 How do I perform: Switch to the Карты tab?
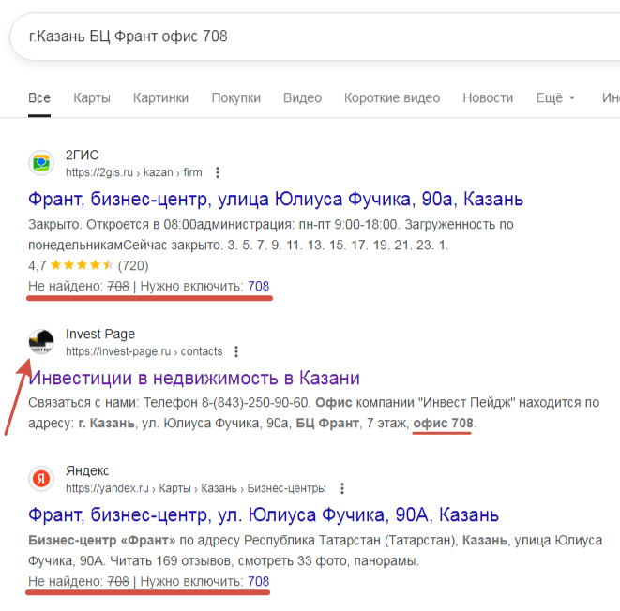click(92, 97)
